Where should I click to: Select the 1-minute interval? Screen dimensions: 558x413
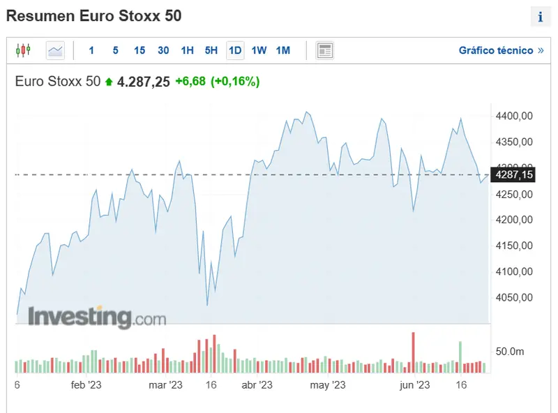pos(91,50)
